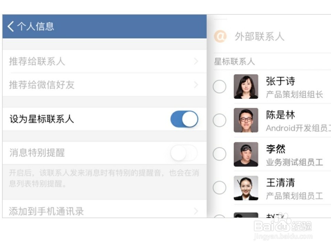Check the circle next to 李然
The image size is (331, 248).
tap(220, 154)
